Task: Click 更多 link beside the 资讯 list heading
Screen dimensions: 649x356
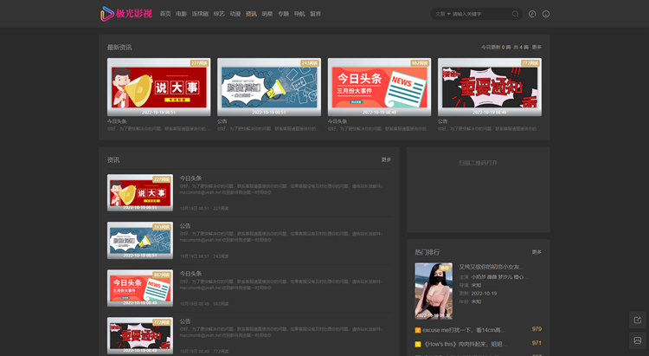Action: click(x=386, y=159)
